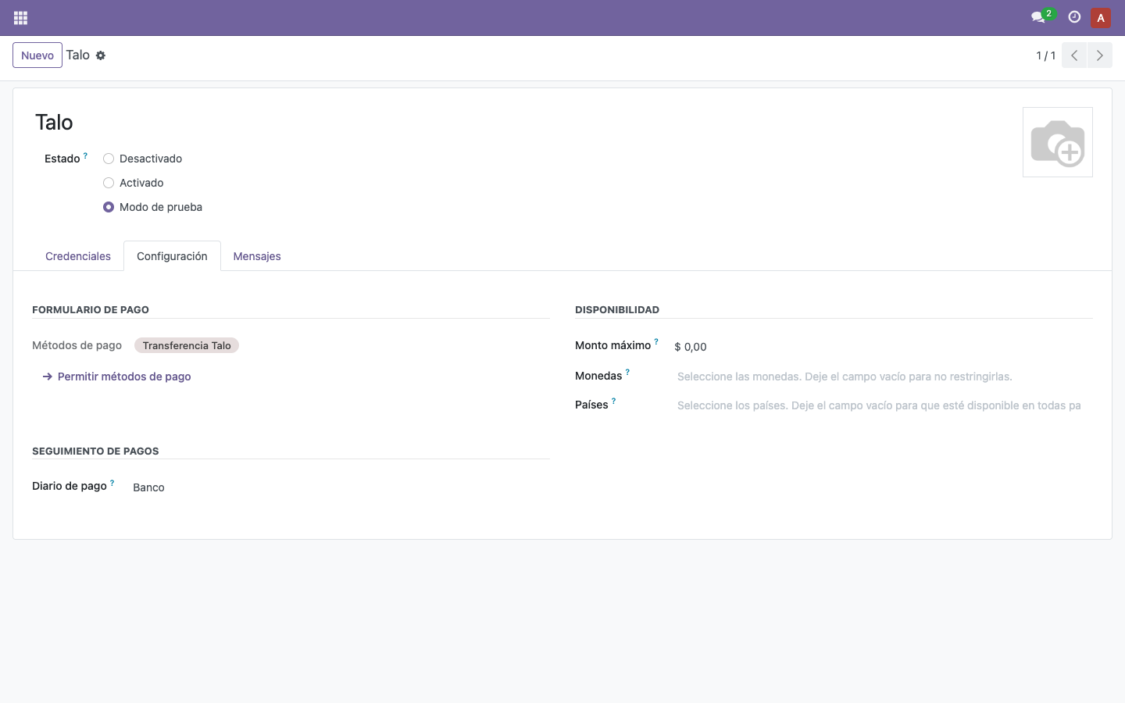This screenshot has height=703, width=1125.
Task: Edit the Monto máximo amount field
Action: click(883, 347)
